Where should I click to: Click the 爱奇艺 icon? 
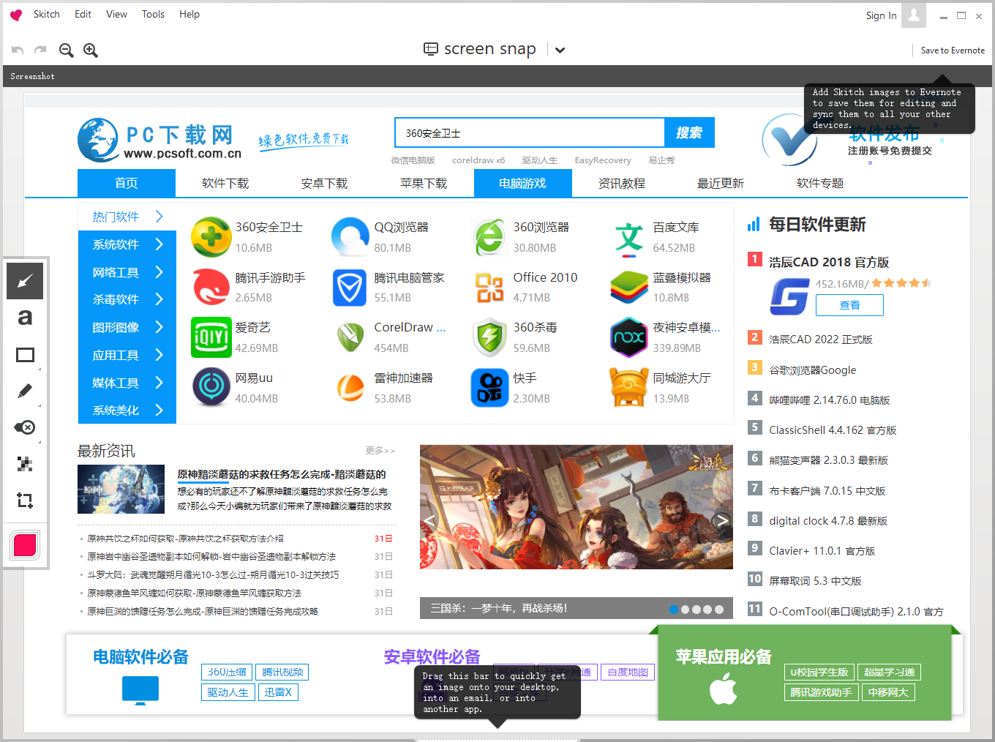point(211,337)
